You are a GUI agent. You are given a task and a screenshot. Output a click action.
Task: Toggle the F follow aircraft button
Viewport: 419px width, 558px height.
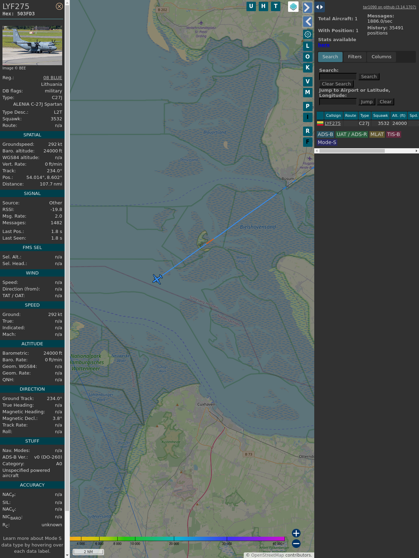coord(308,142)
